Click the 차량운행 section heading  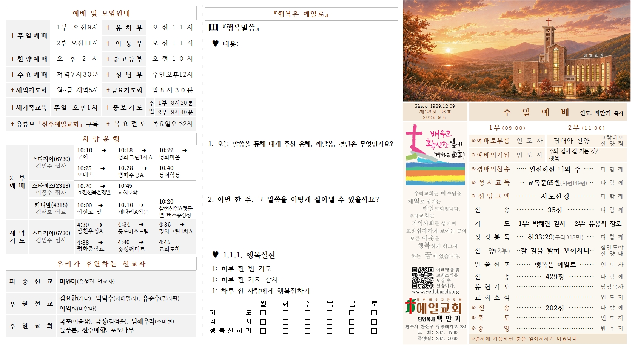point(101,139)
